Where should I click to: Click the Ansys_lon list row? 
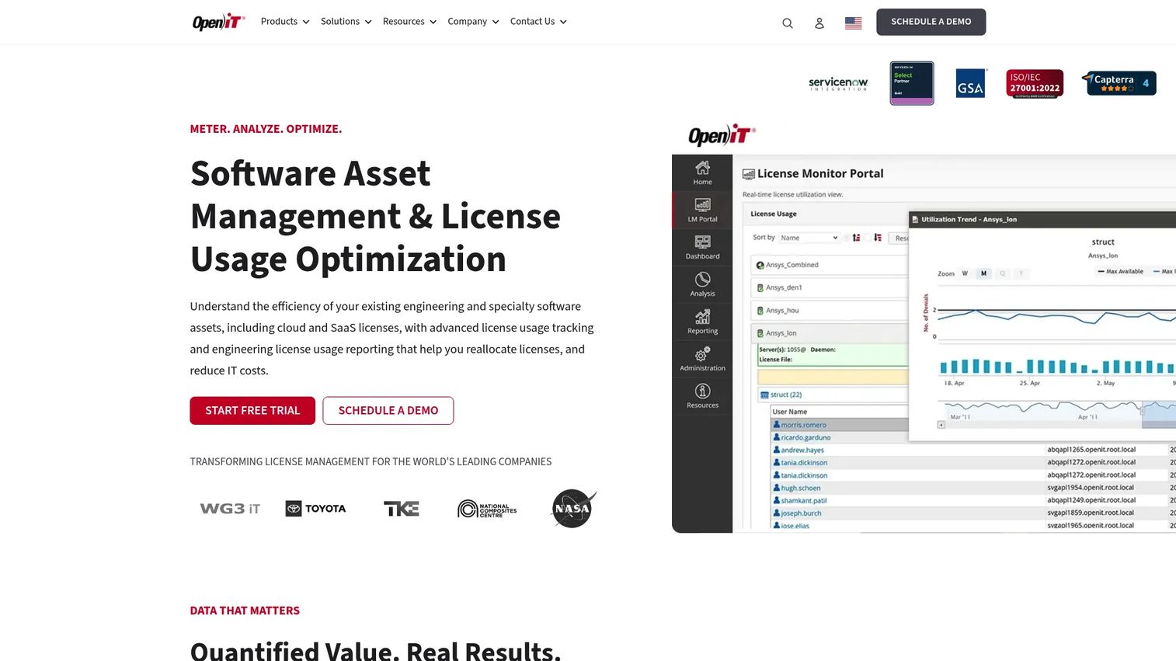click(830, 333)
